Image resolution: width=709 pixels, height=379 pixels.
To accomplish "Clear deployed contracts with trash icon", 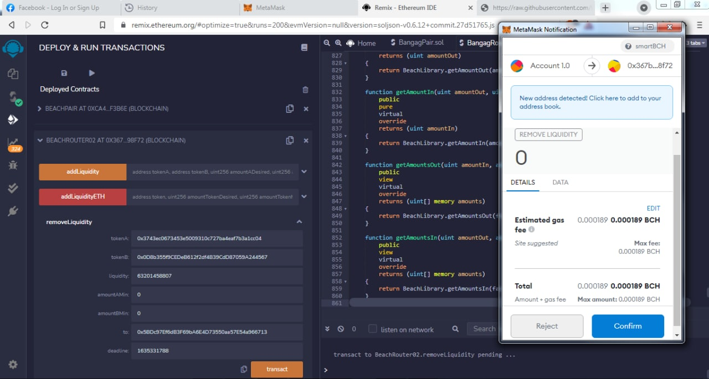I will click(x=305, y=89).
